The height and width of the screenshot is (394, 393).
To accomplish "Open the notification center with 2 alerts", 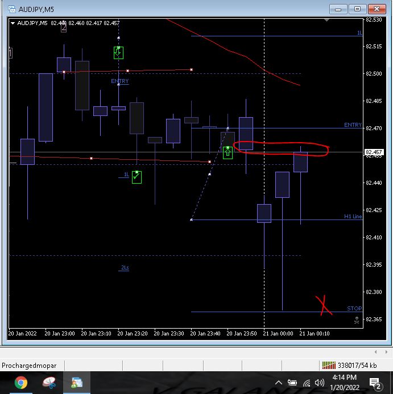I will point(376,383).
